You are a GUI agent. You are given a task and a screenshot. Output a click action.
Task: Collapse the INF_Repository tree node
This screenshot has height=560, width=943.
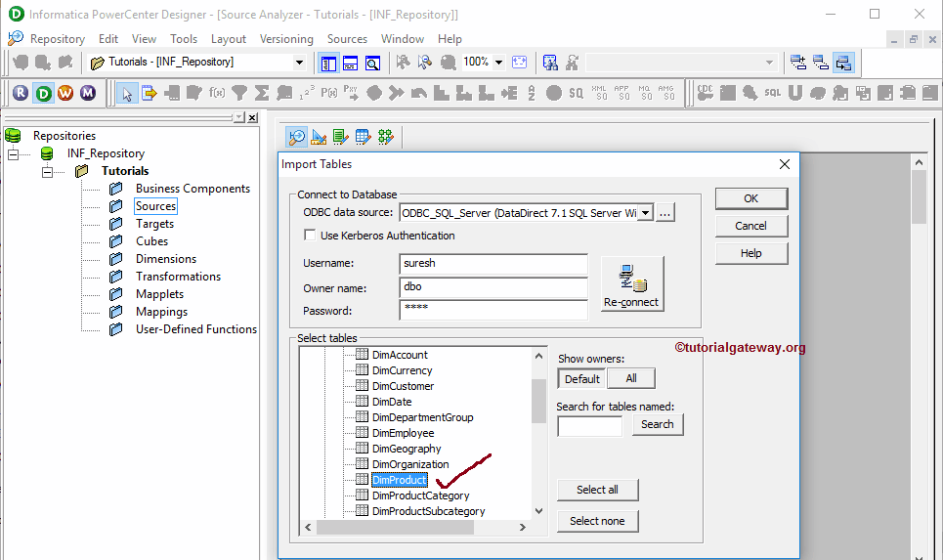tap(13, 153)
